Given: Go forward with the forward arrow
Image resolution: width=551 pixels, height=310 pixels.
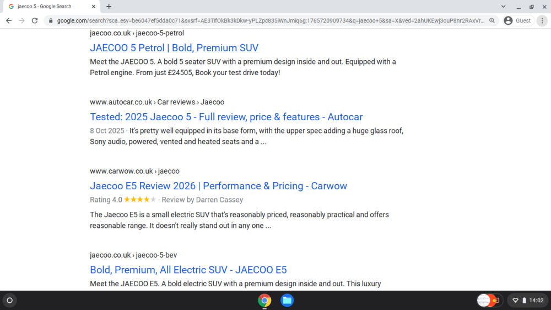Looking at the screenshot, I should (22, 21).
